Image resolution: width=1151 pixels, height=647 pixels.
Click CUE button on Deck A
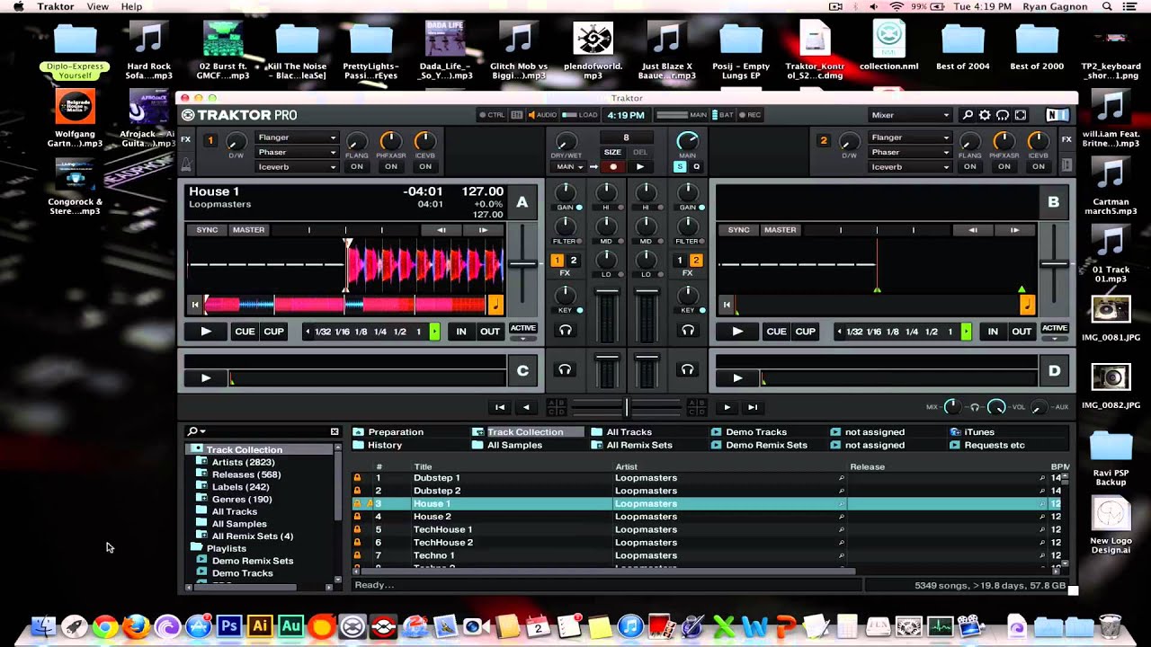(x=245, y=332)
